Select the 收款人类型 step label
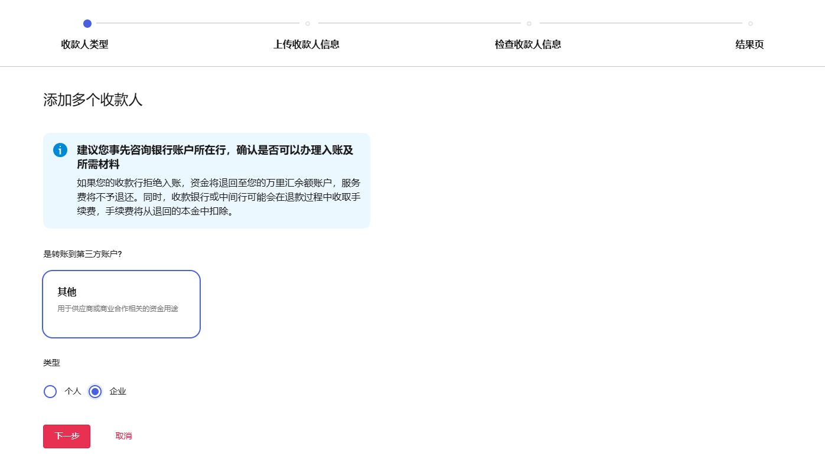This screenshot has height=466, width=825. pos(84,44)
